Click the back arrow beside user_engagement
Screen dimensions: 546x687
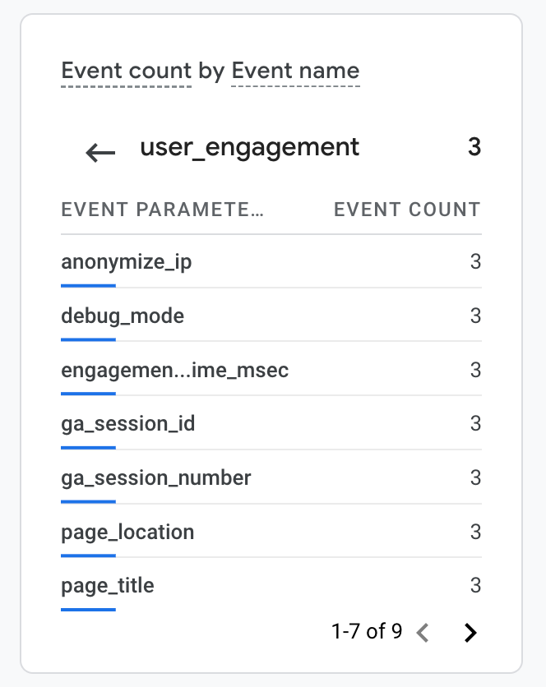point(100,152)
